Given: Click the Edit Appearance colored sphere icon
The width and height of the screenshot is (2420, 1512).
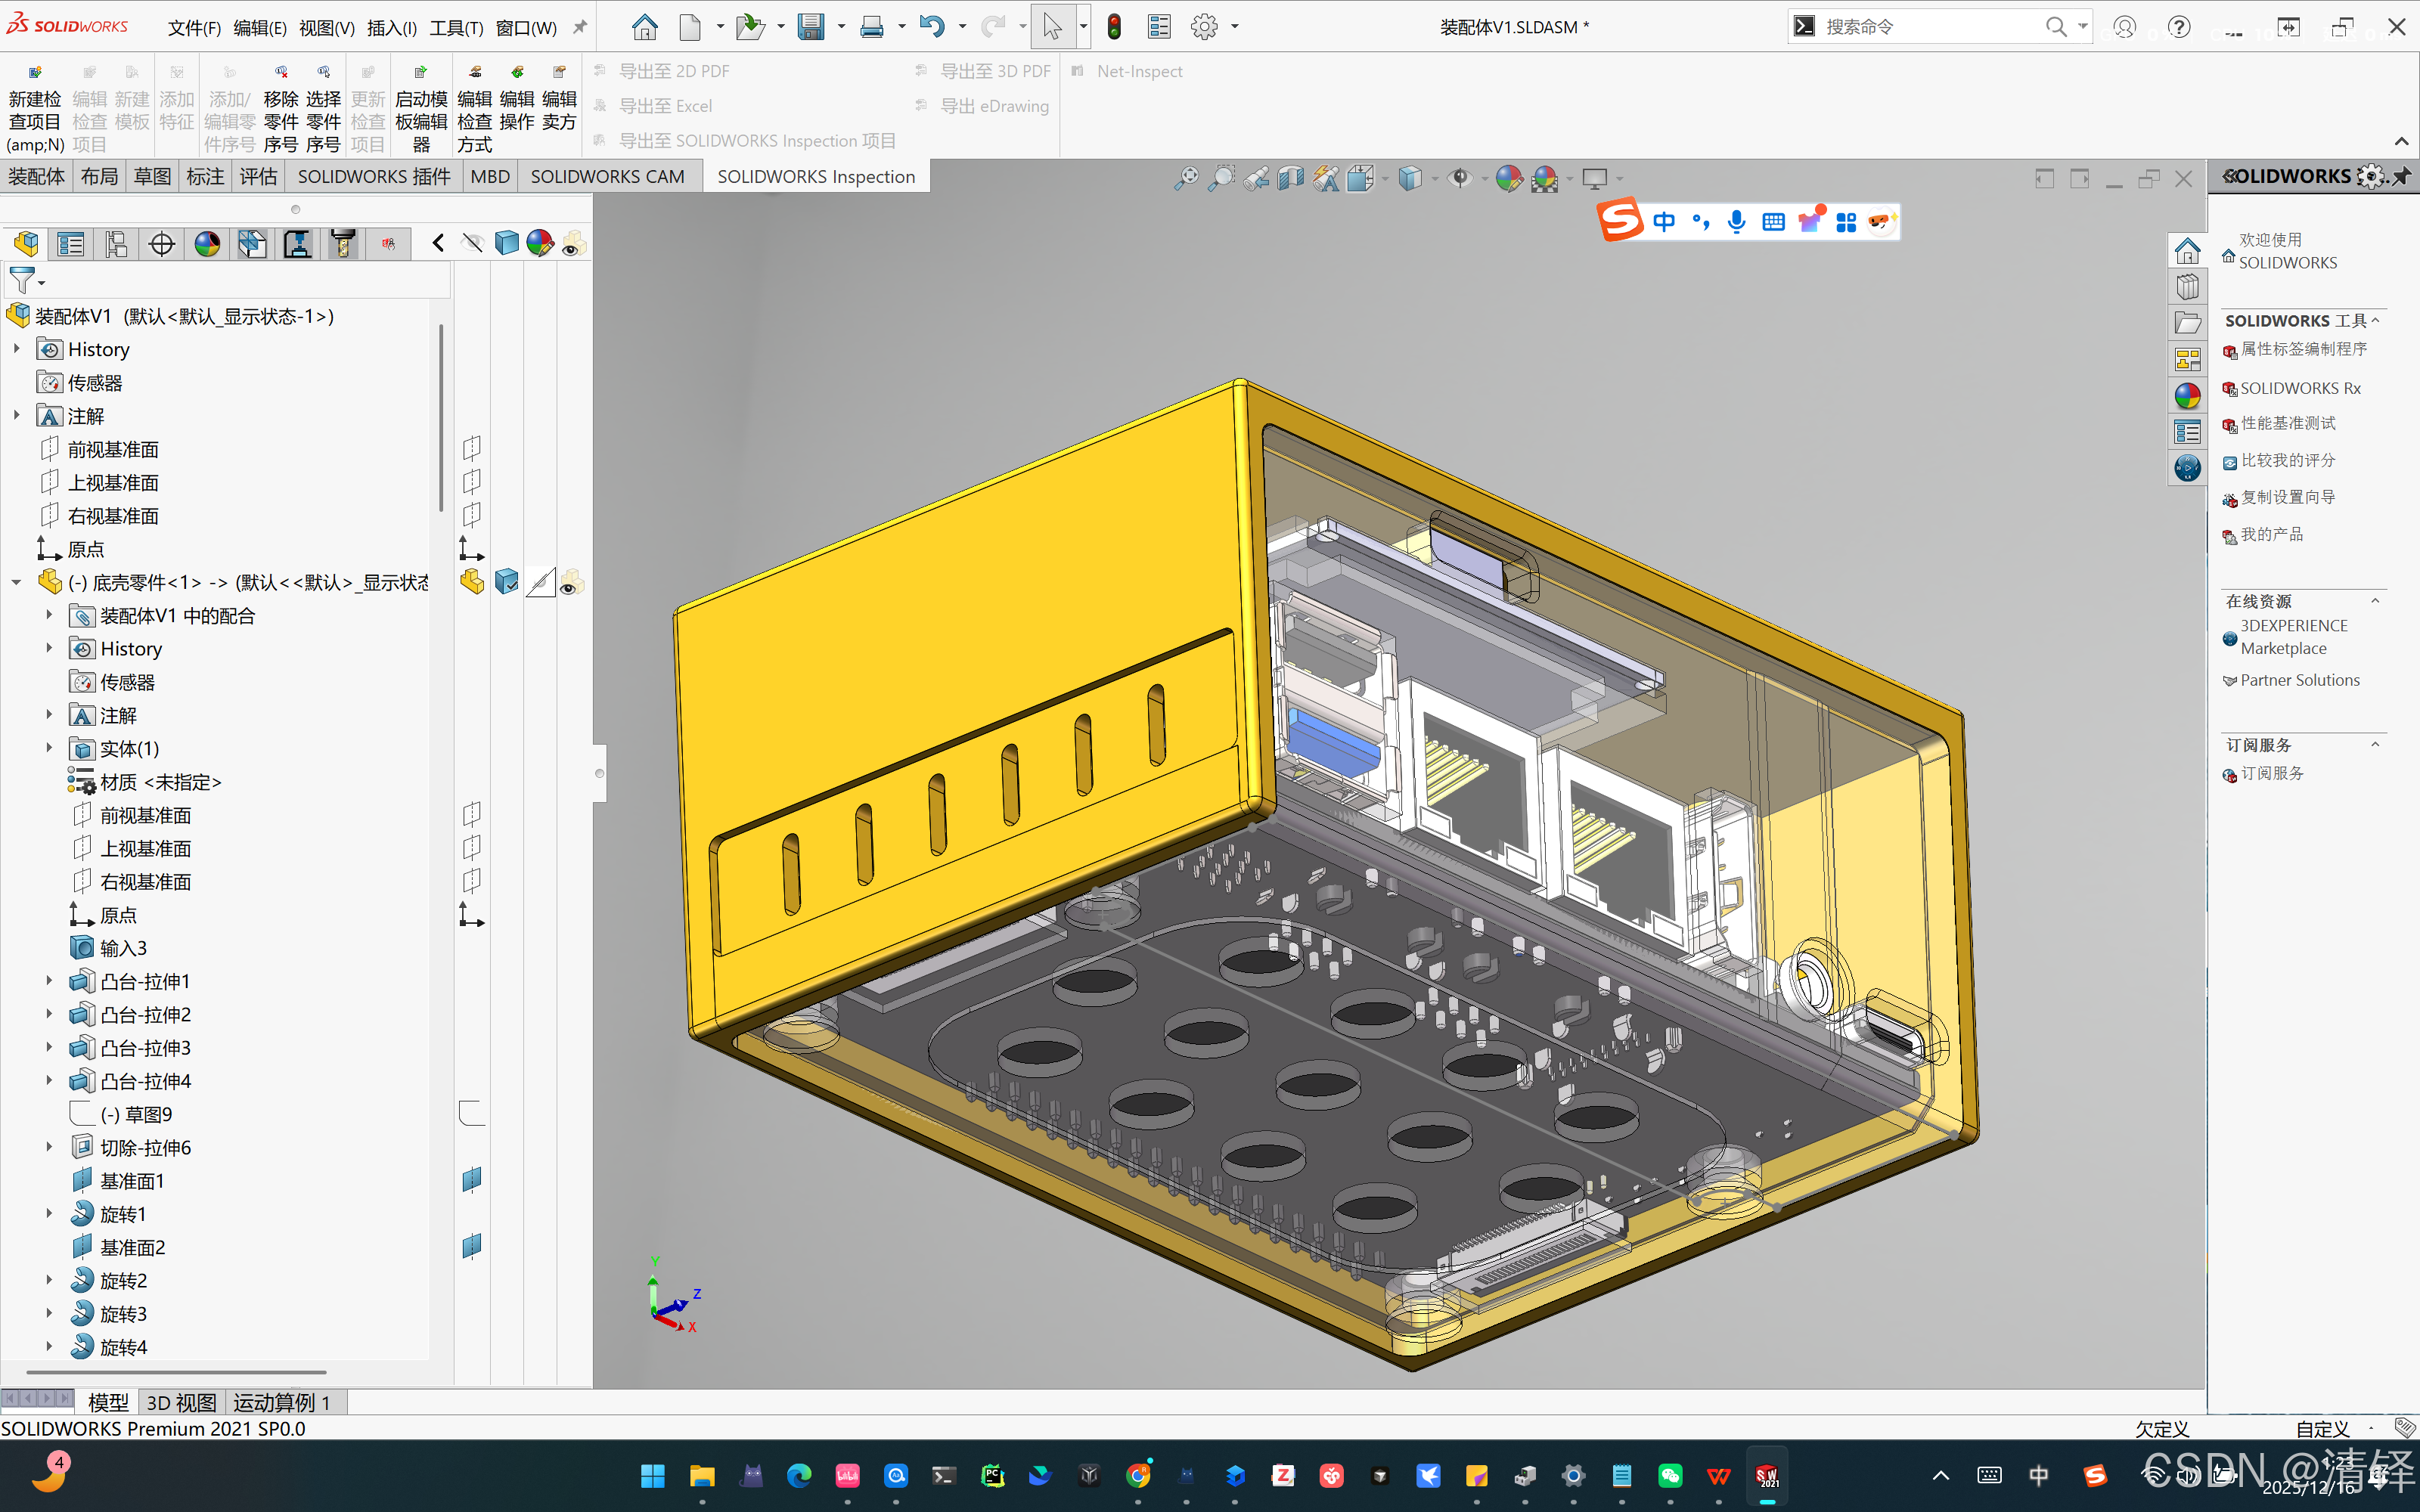Looking at the screenshot, I should [1510, 177].
